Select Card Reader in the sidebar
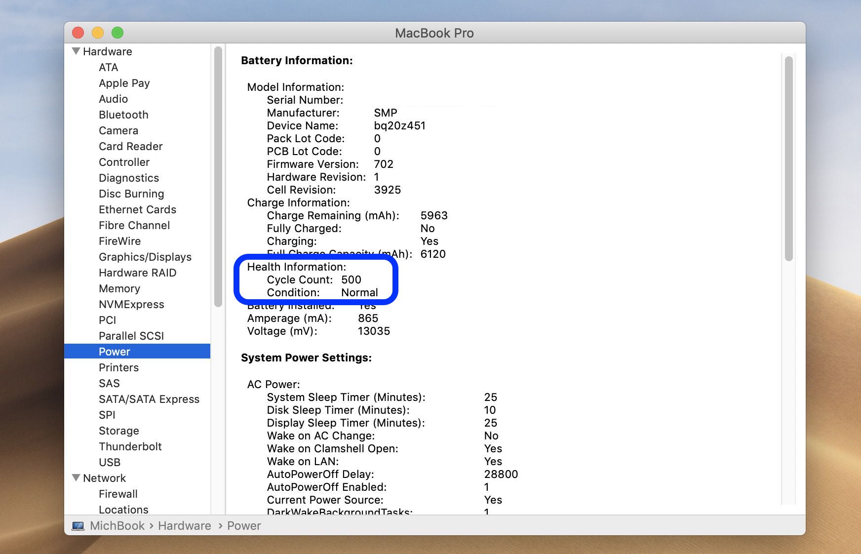Image resolution: width=861 pixels, height=554 pixels. click(130, 146)
